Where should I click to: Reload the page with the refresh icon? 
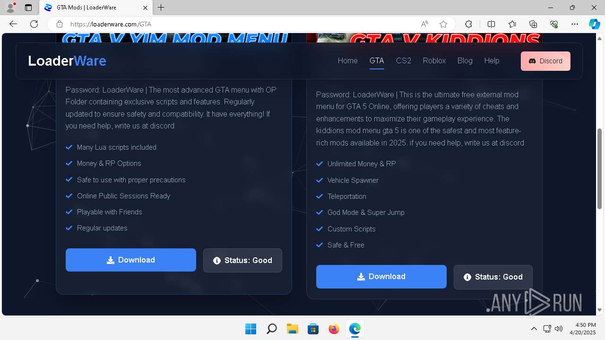(34, 24)
